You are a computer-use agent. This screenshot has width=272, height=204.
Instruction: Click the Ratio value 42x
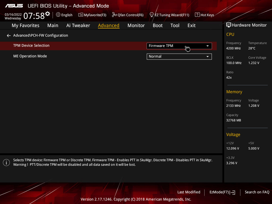click(x=229, y=78)
